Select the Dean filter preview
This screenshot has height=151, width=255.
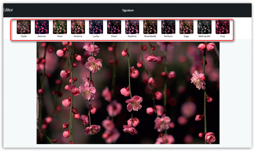pos(114,27)
